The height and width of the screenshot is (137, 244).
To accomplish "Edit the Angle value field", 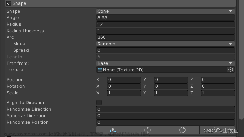I will [165, 18].
